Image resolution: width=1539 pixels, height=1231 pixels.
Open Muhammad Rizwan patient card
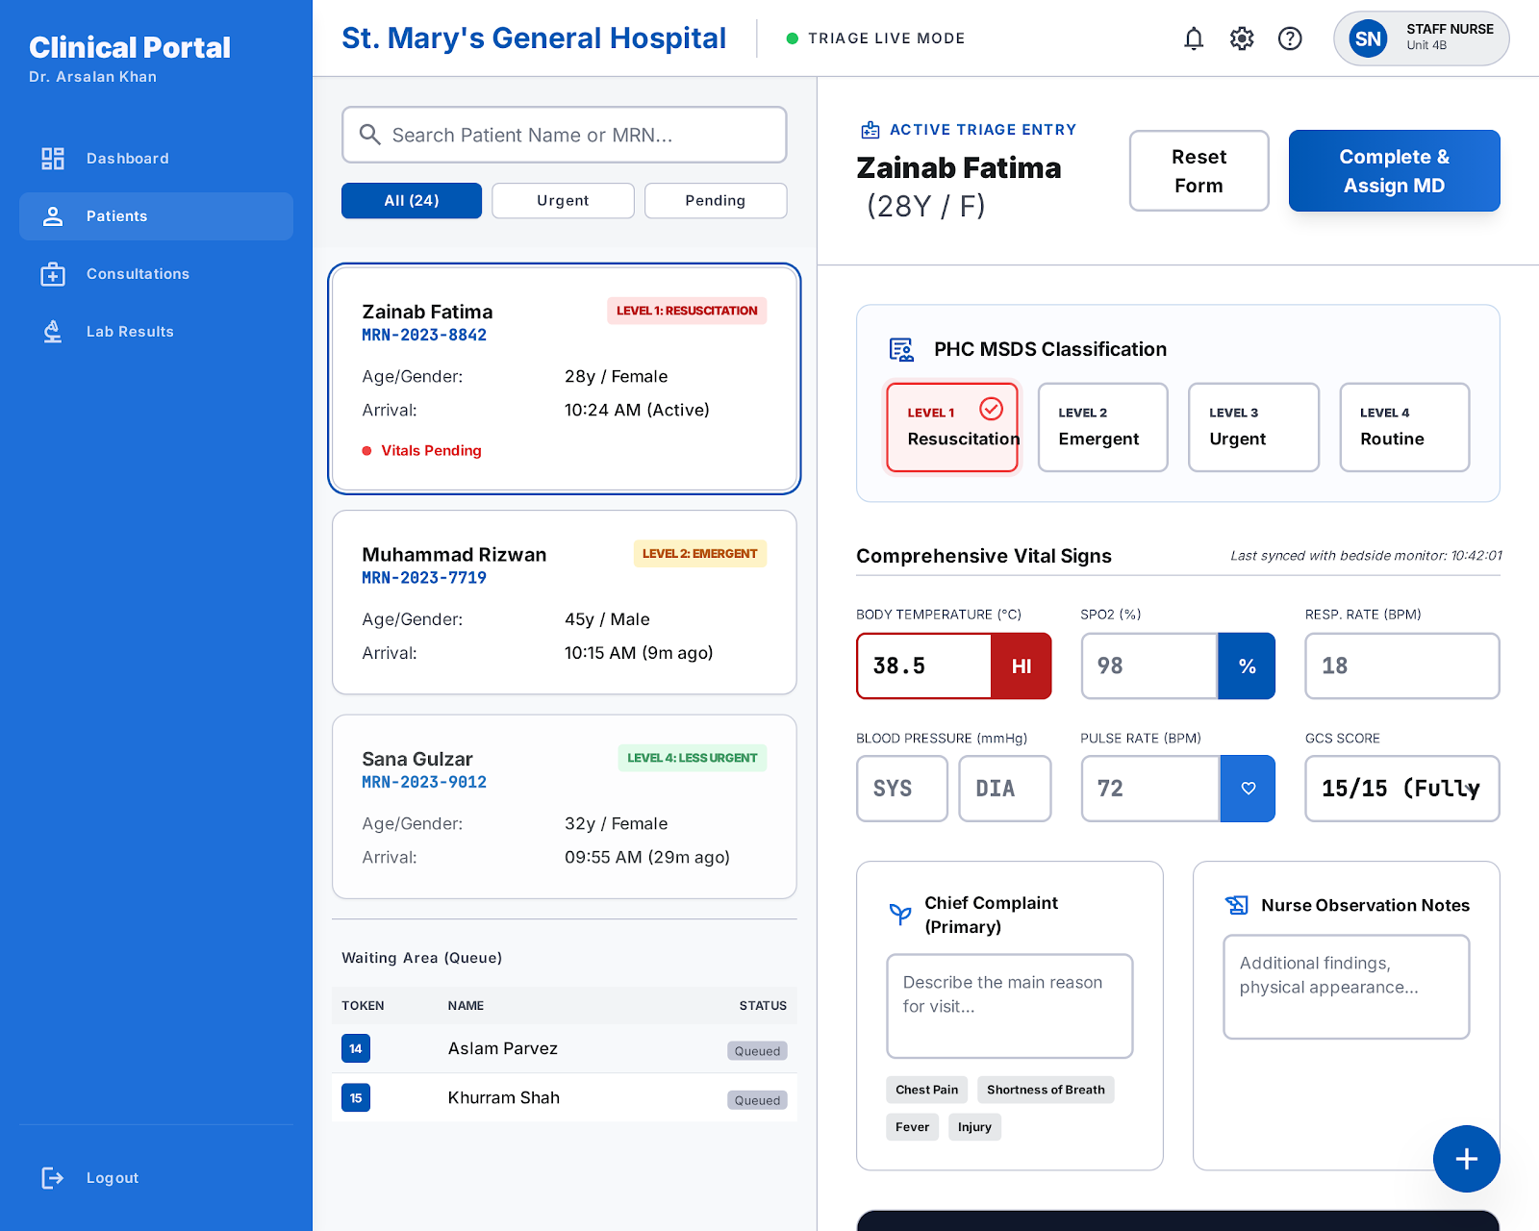point(565,602)
